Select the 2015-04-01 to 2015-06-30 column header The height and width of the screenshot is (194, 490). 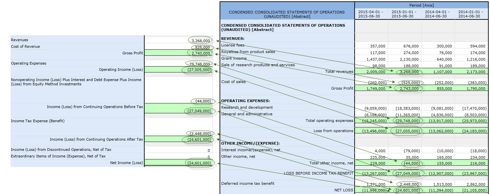point(370,14)
